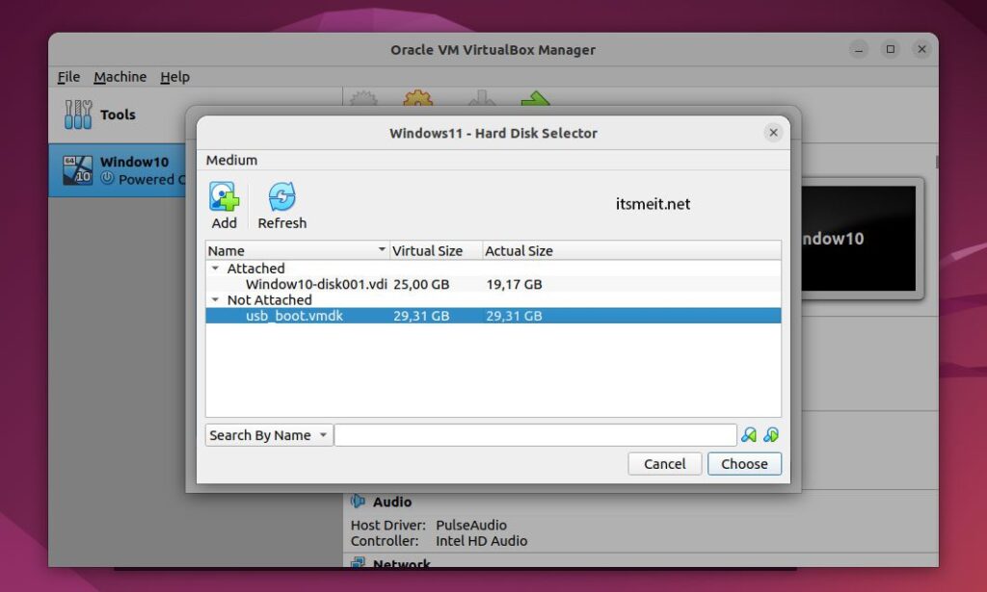Click the search-backward magnifier icon
The height and width of the screenshot is (592, 987).
[x=750, y=434]
